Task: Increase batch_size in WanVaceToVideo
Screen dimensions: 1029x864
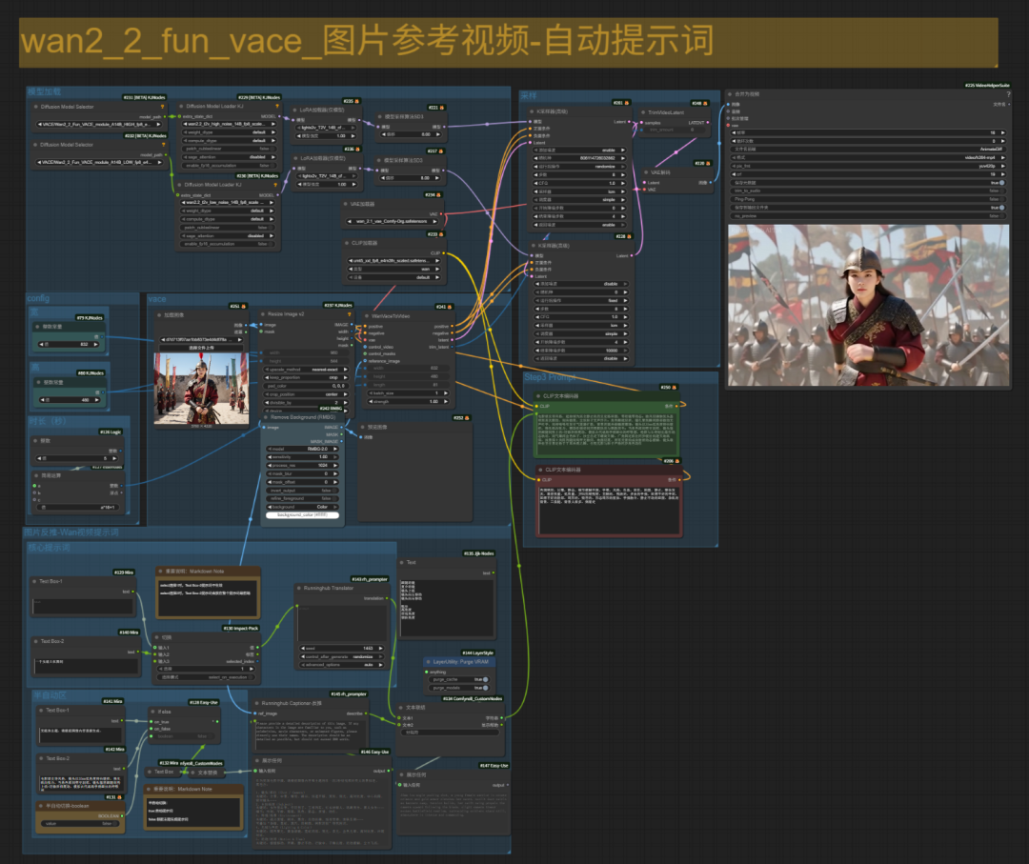Action: pos(446,393)
